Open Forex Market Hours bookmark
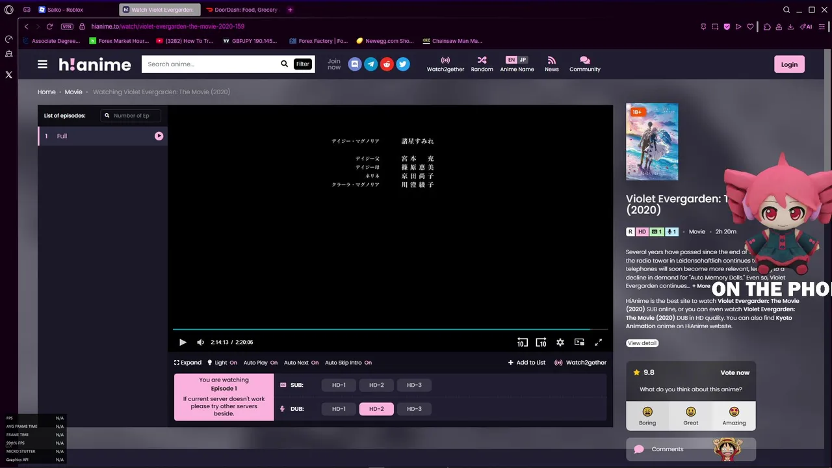This screenshot has width=832, height=468. [120, 41]
